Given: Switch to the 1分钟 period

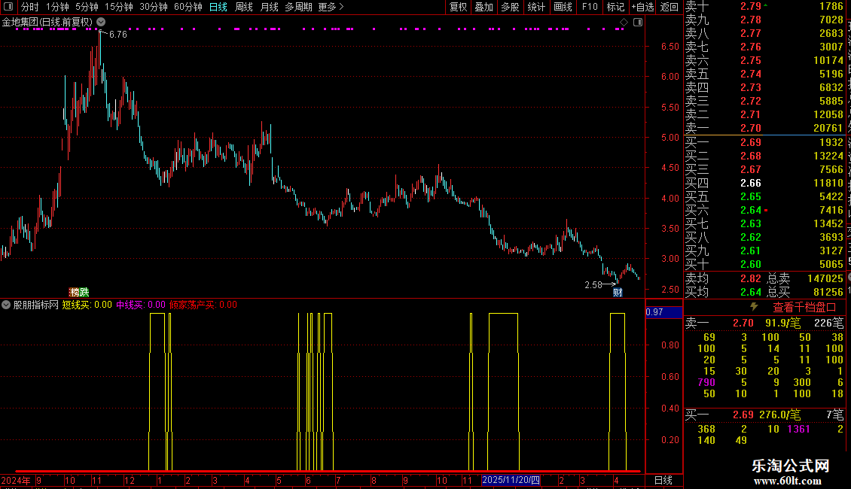Looking at the screenshot, I should click(x=57, y=7).
